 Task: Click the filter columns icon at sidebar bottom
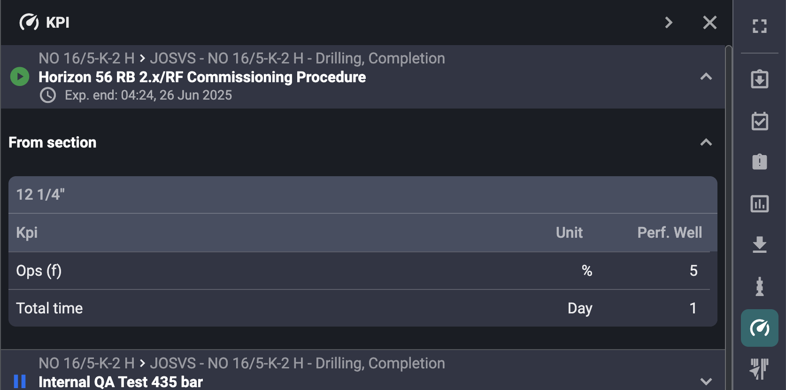pos(759,368)
